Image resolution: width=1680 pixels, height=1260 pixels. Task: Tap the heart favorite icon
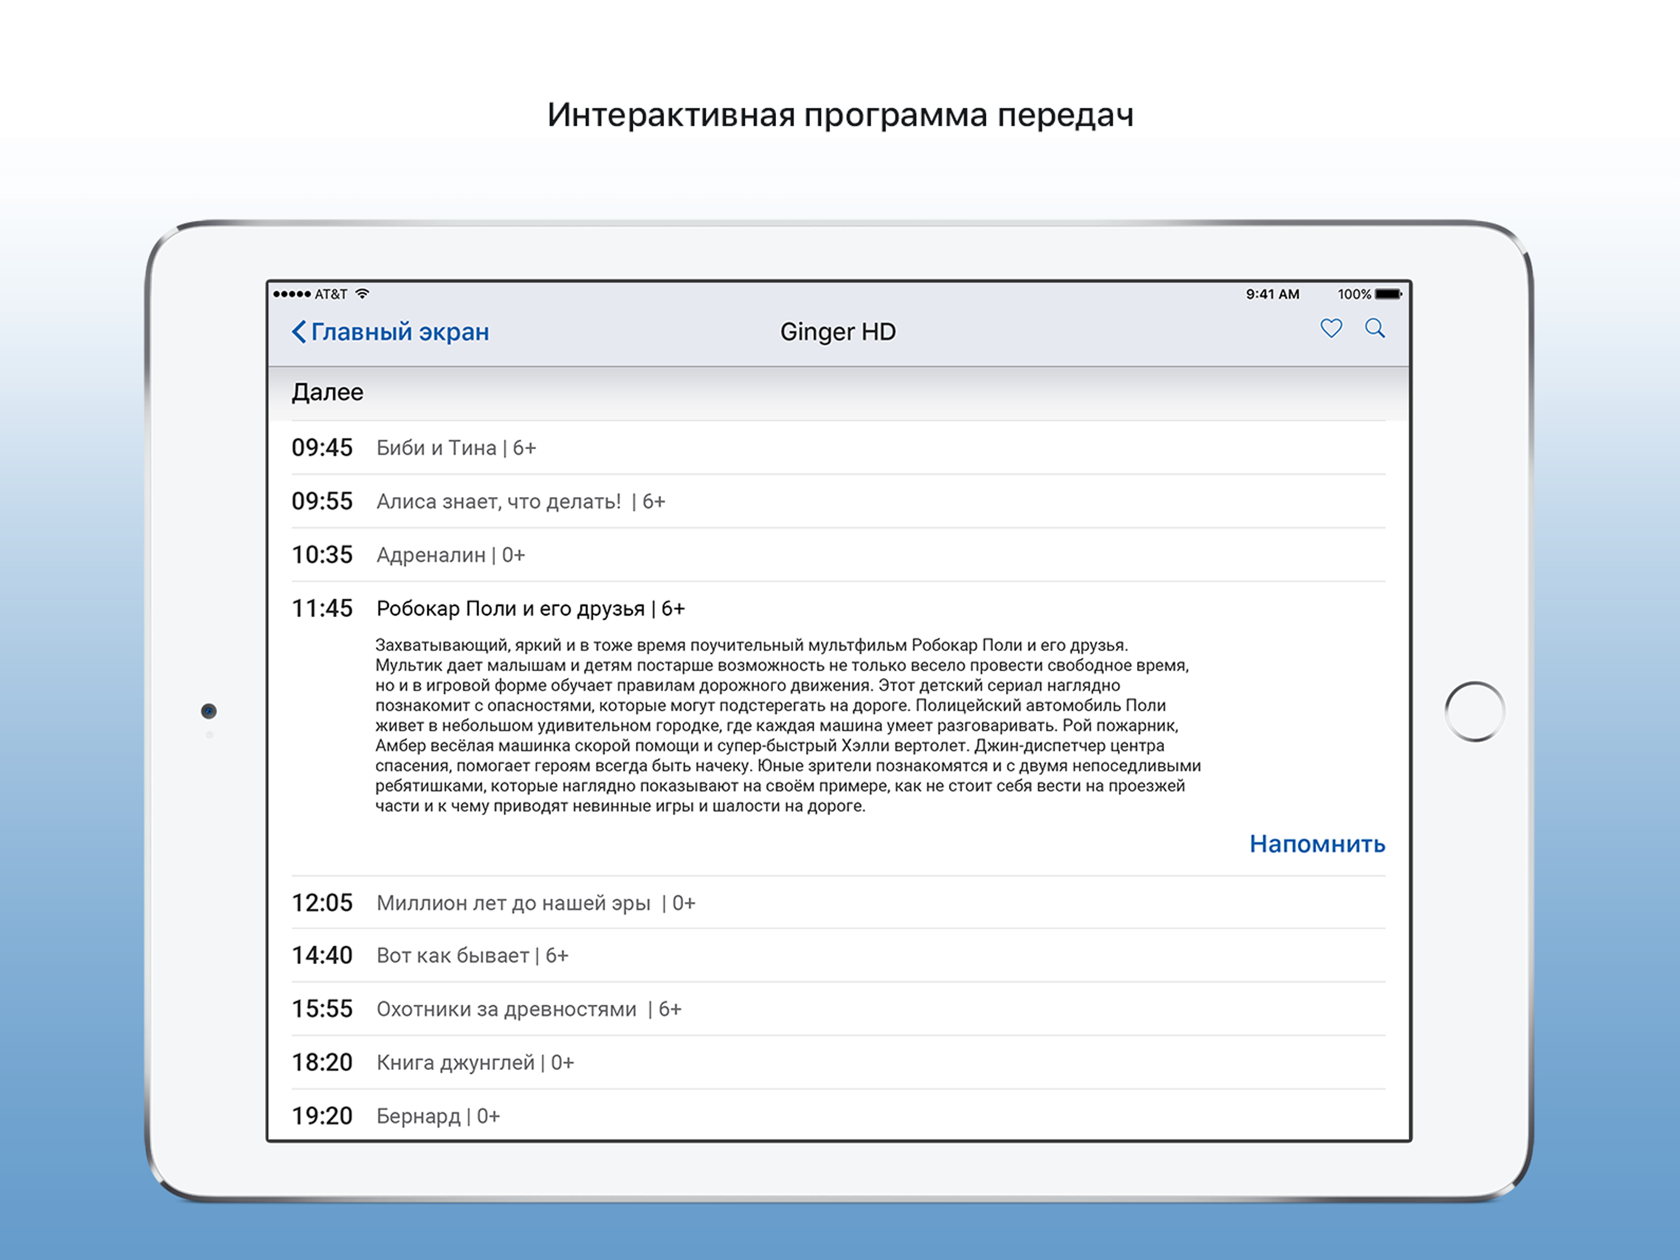(1331, 329)
